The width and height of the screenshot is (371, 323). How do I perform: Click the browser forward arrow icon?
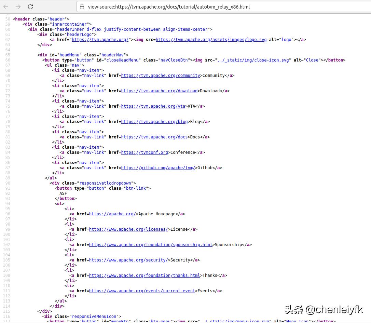point(18,7)
